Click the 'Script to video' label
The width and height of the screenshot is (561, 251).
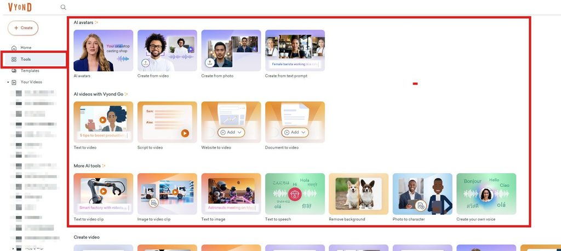(150, 147)
